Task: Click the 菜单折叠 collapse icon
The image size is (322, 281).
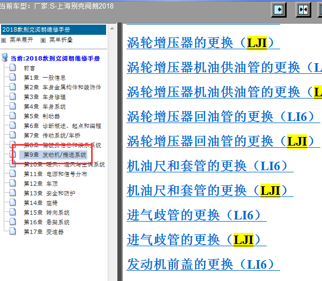Action: (43, 40)
